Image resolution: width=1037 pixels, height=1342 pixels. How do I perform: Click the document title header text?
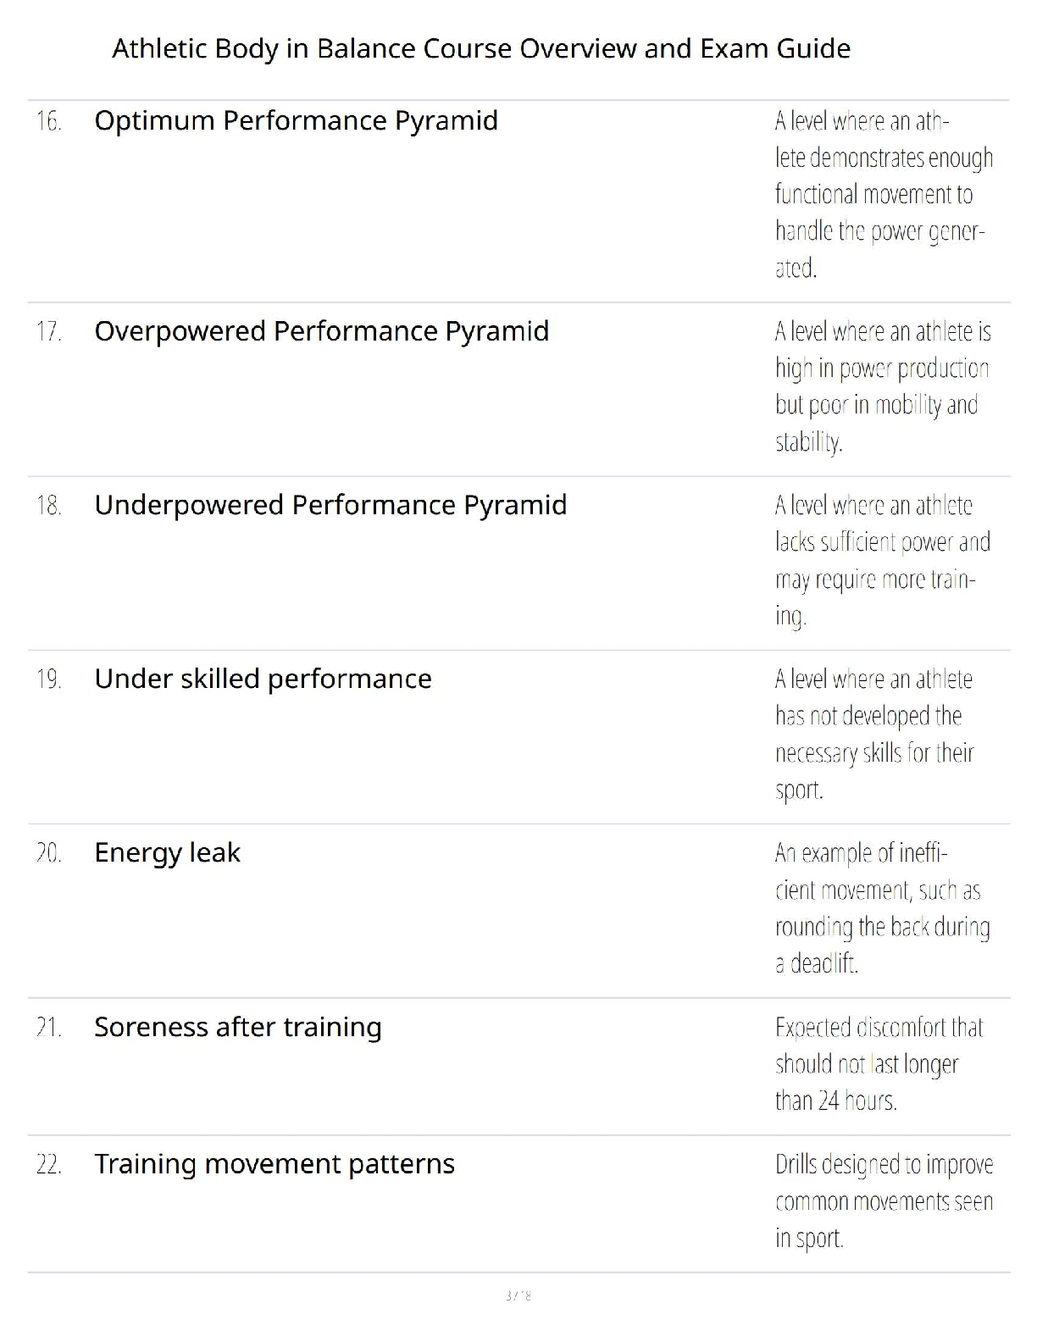pyautogui.click(x=480, y=48)
